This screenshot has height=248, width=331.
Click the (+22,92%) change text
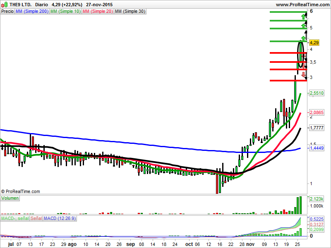[71, 5]
